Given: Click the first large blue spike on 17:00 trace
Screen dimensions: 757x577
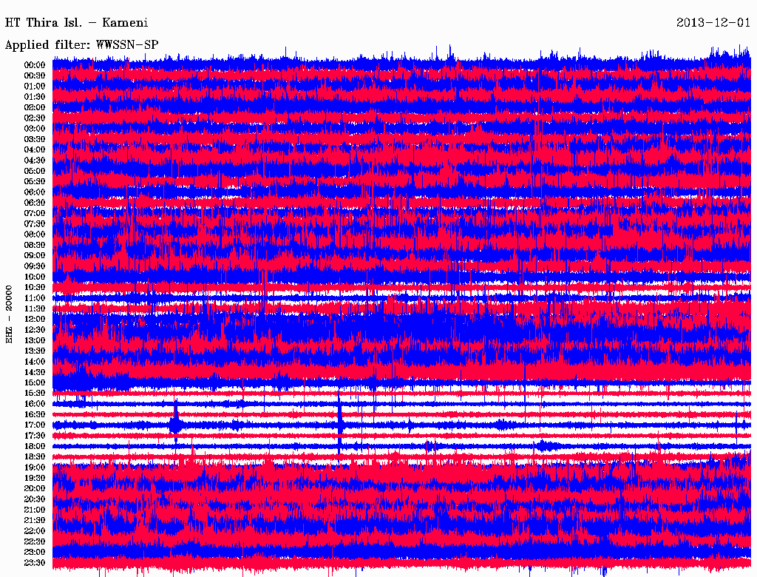Looking at the screenshot, I should [x=175, y=424].
